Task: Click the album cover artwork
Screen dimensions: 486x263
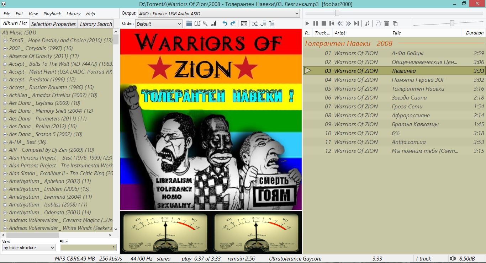Action: click(211, 119)
